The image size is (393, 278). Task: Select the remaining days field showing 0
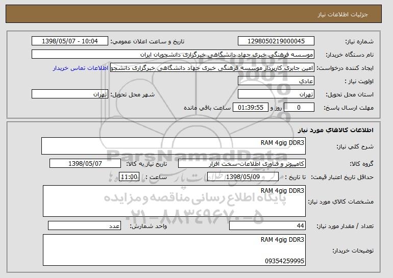click(299, 108)
